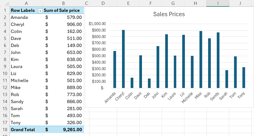Select the 9,261.00 grand total value cell
This screenshot has width=254, height=136.
click(63, 130)
